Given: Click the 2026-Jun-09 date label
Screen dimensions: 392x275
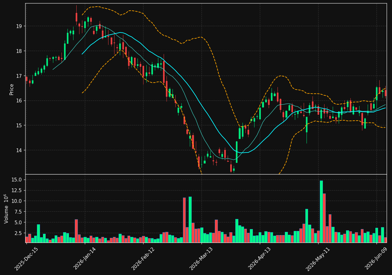Looking at the screenshot, I should (376, 259).
